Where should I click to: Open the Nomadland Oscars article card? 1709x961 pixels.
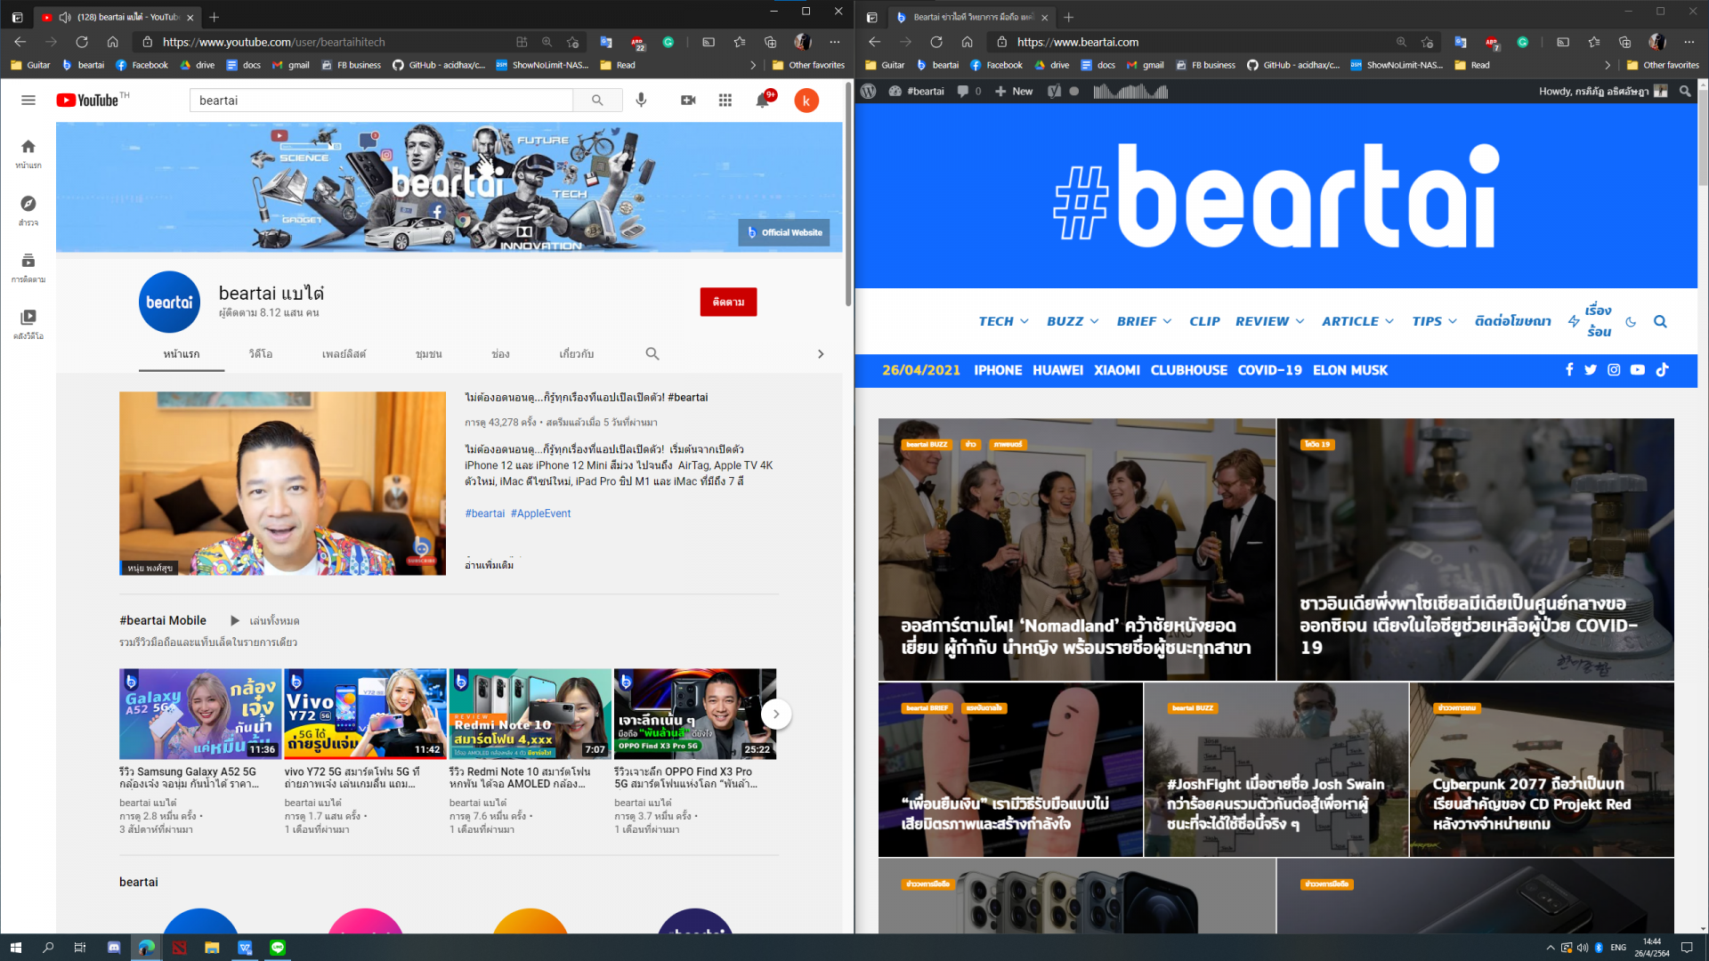tap(1076, 549)
